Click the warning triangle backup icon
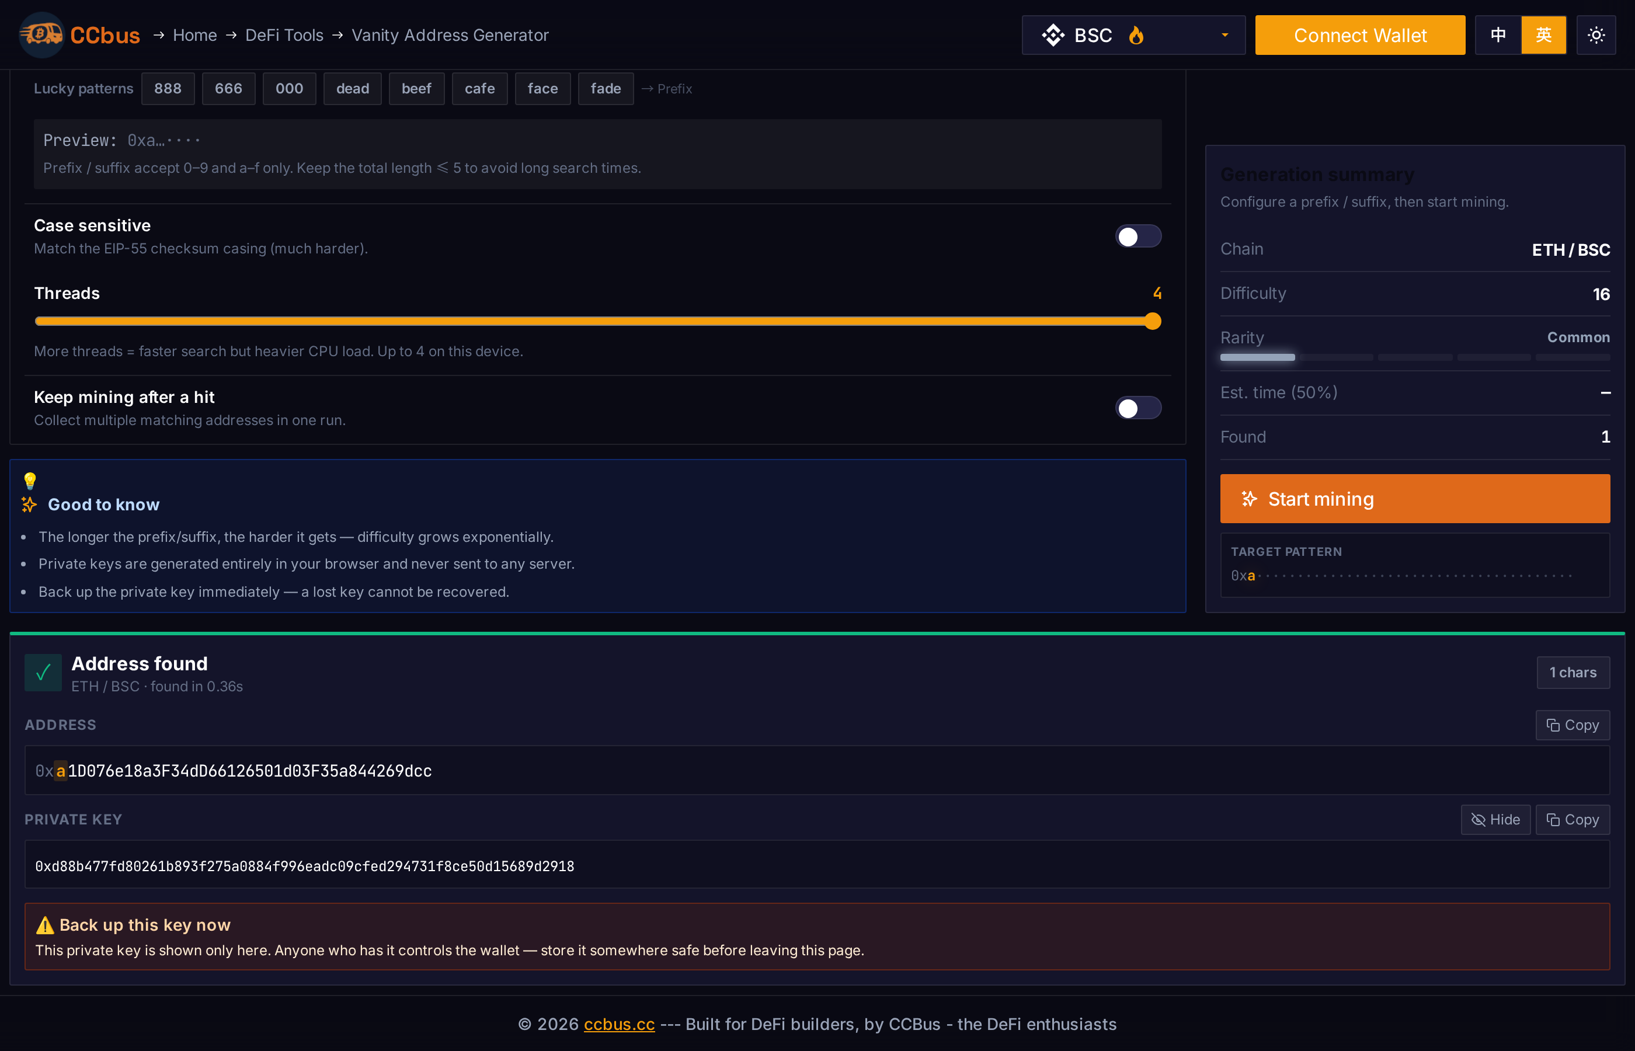 (45, 925)
